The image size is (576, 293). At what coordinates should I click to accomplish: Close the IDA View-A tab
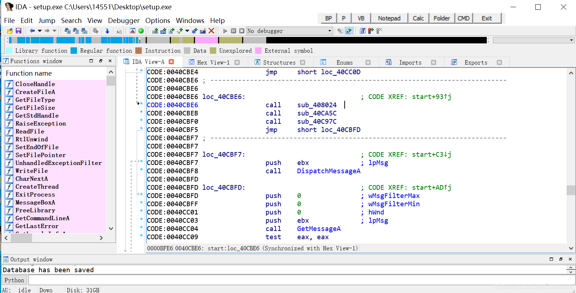[x=172, y=62]
